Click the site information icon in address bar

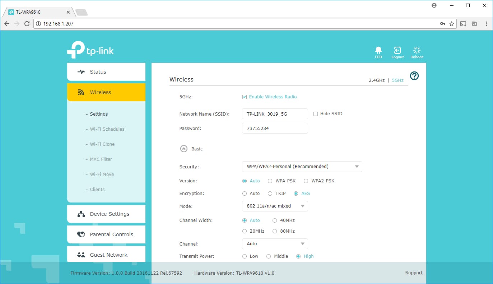pos(38,24)
